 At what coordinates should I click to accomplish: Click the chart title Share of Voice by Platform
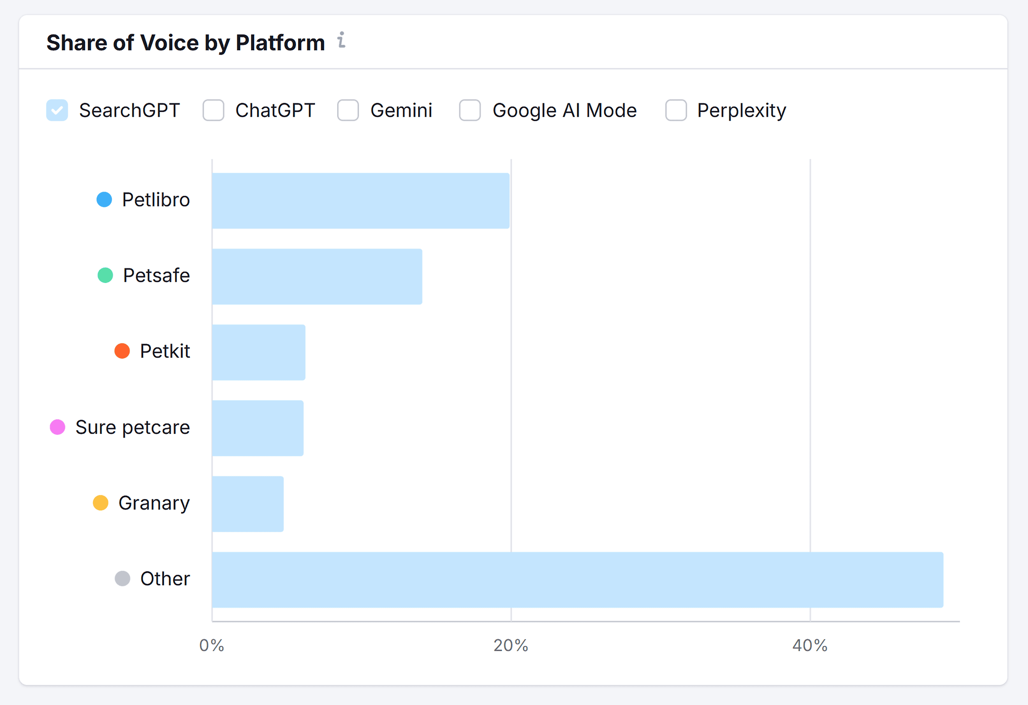tap(185, 42)
